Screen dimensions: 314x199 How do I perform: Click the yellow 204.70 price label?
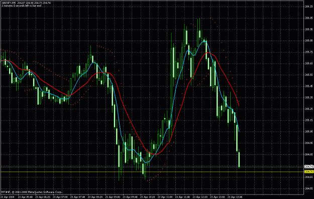(309, 171)
